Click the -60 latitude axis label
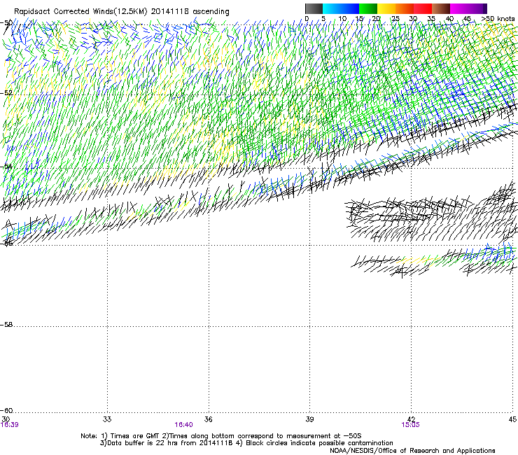The height and width of the screenshot is (455, 518). (6, 411)
